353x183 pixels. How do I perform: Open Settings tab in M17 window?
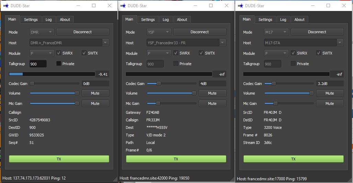pos(265,20)
